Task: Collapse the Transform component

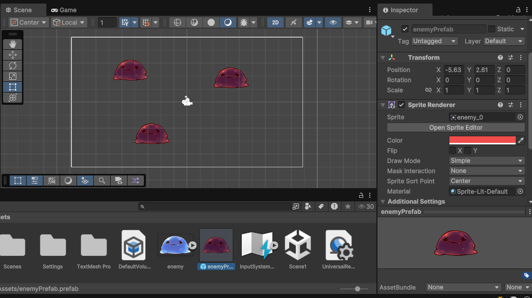Action: pyautogui.click(x=383, y=57)
